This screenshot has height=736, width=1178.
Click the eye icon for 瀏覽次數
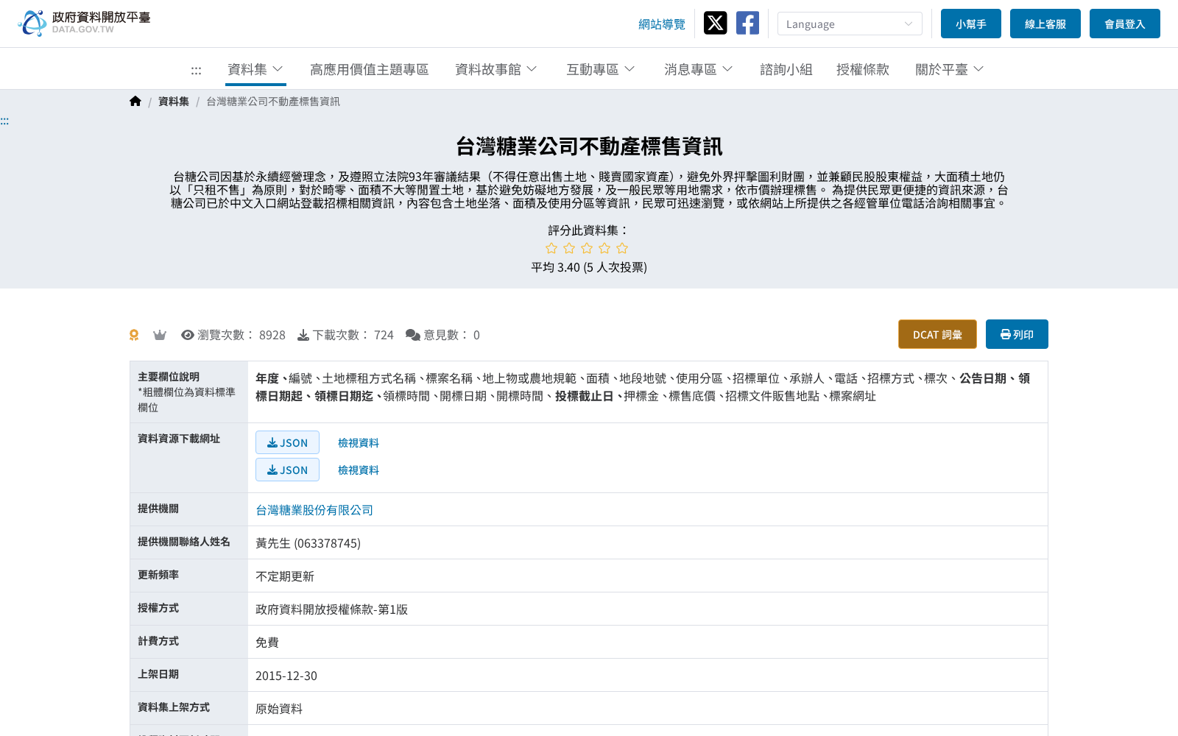(x=188, y=335)
